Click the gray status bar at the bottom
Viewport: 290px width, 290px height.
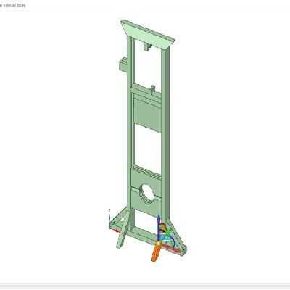tap(145, 286)
